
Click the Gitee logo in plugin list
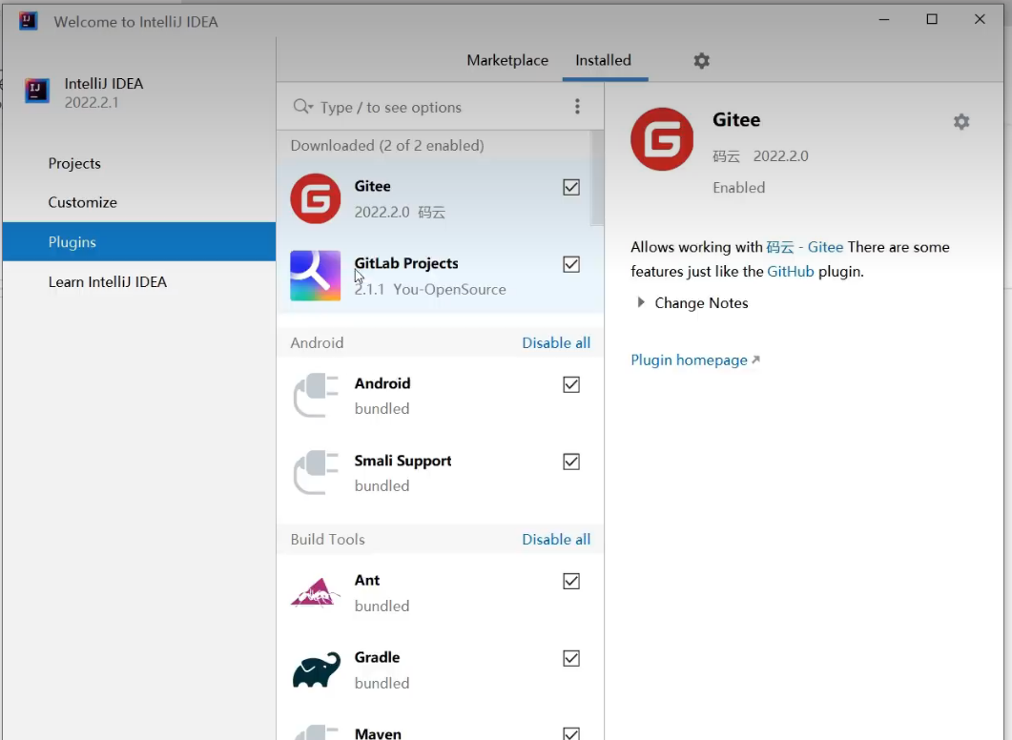click(315, 198)
